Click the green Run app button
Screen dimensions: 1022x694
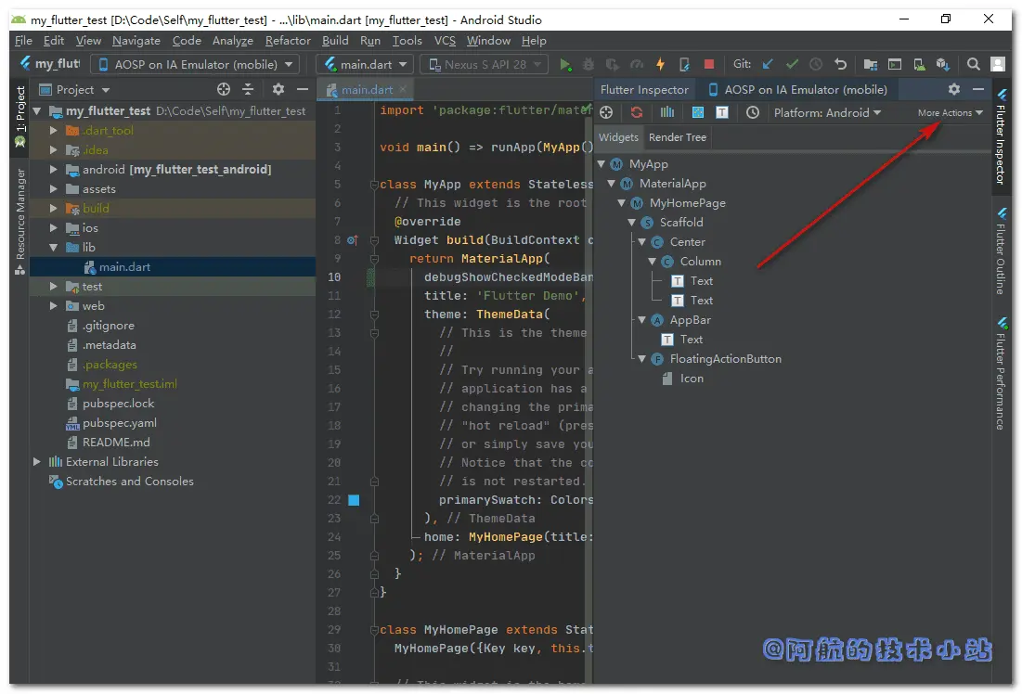click(x=565, y=65)
